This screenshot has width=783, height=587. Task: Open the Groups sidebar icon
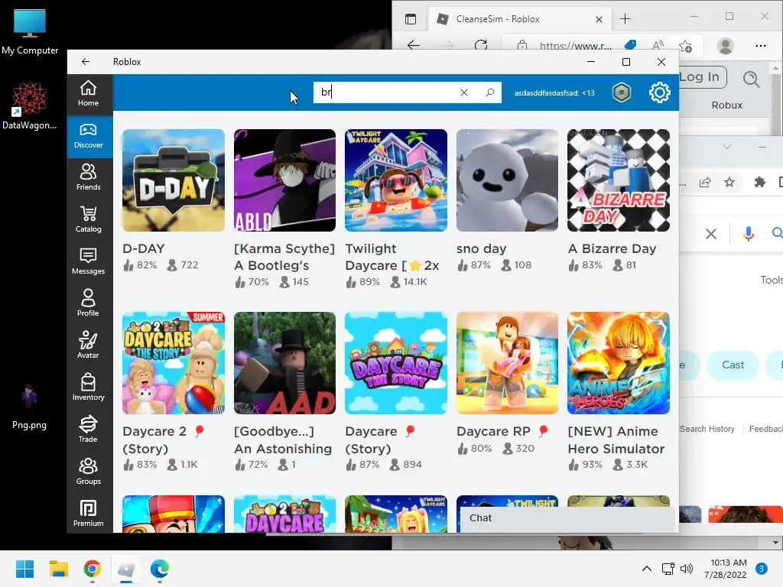tap(89, 471)
